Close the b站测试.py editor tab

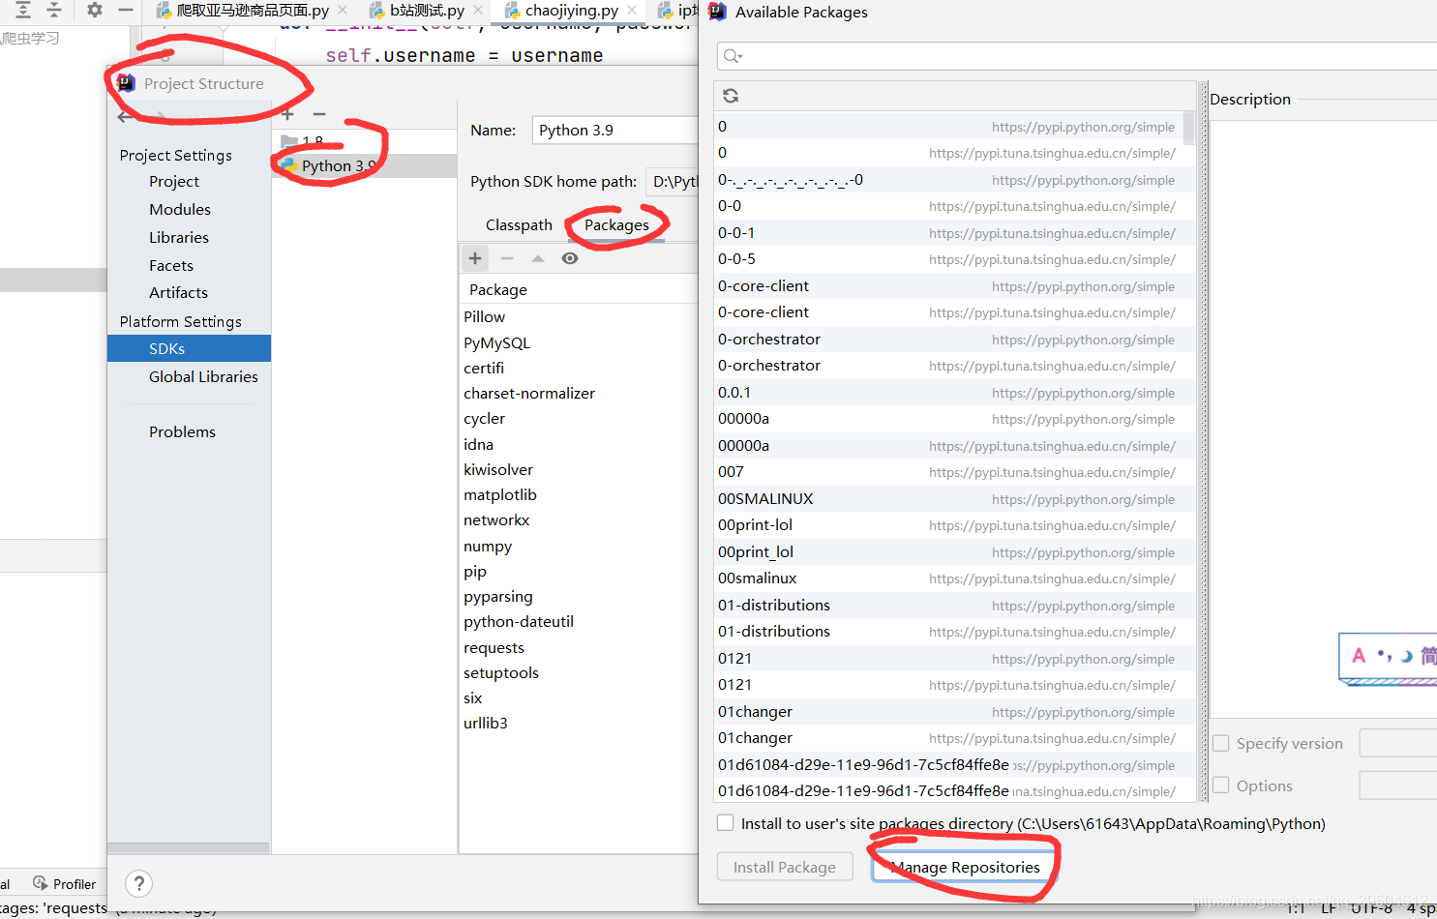tap(478, 10)
